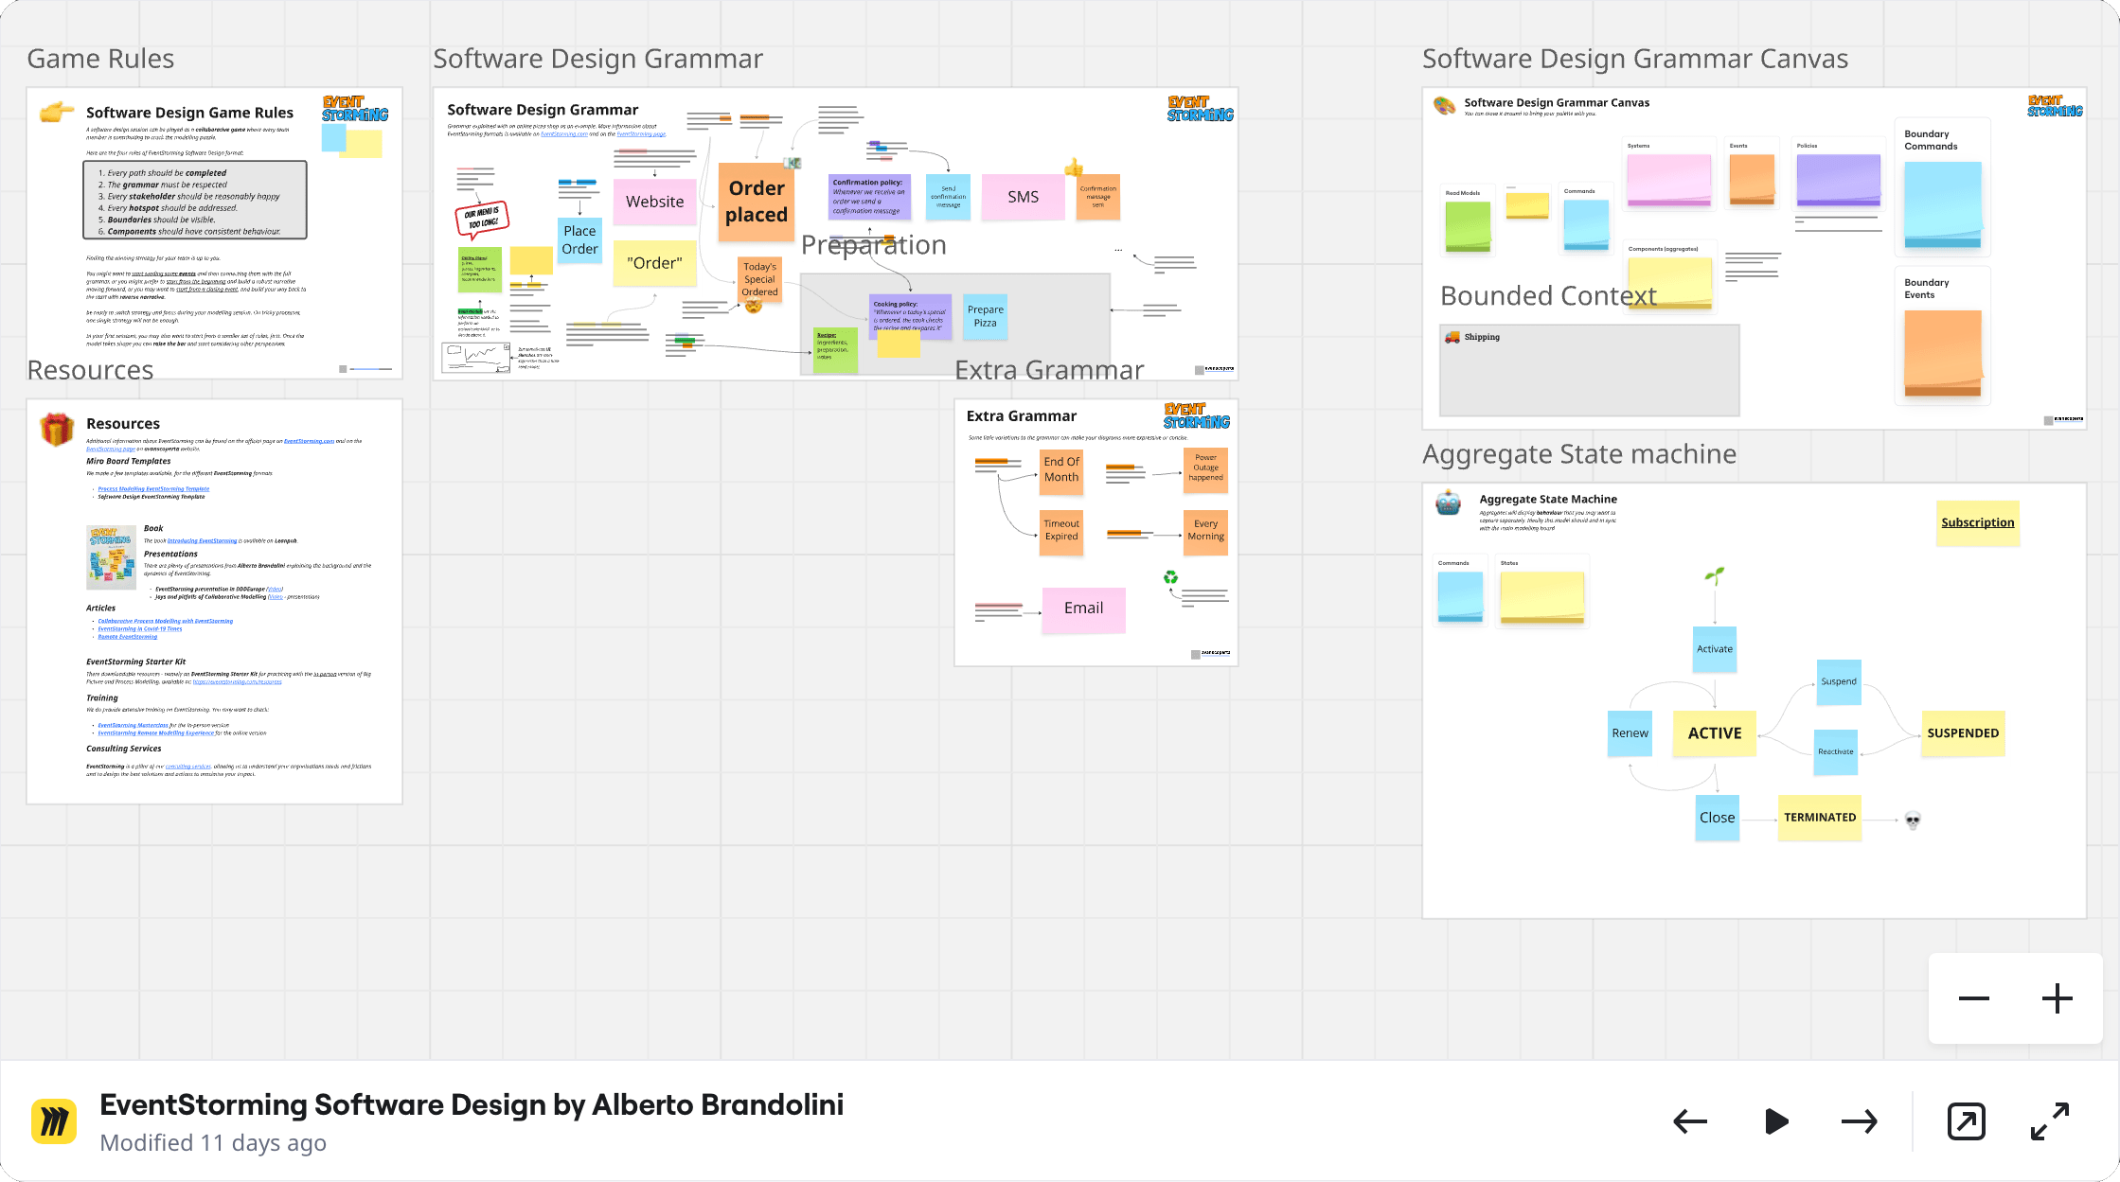Screen dimensions: 2120x1182
Task: Click the 'Bounded Context' frame title
Action: pyautogui.click(x=1548, y=296)
